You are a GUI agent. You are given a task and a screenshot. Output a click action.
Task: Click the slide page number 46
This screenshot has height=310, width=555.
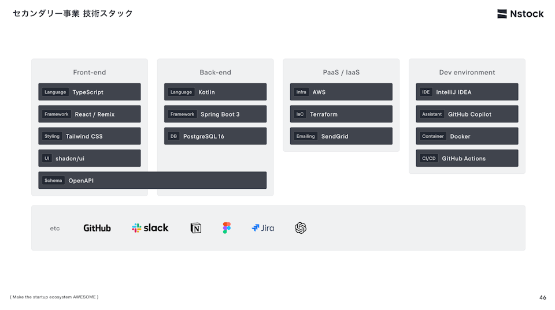point(542,298)
